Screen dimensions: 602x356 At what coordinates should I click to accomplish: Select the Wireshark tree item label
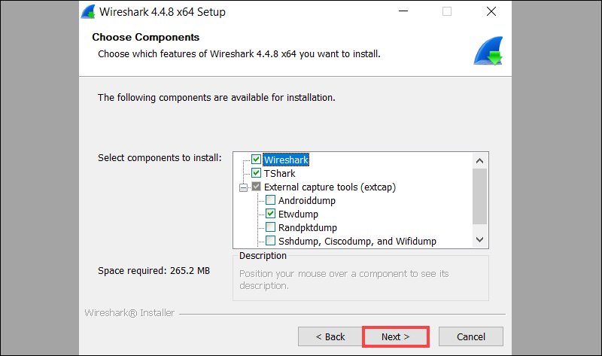coord(286,160)
